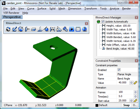Open the Render menu

pos(126,9)
